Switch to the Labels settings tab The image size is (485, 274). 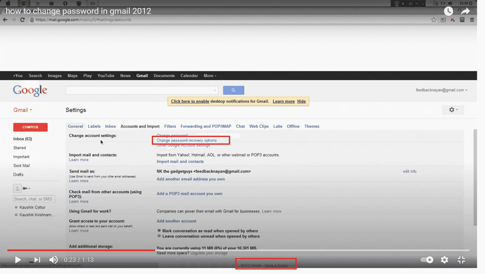coord(94,126)
